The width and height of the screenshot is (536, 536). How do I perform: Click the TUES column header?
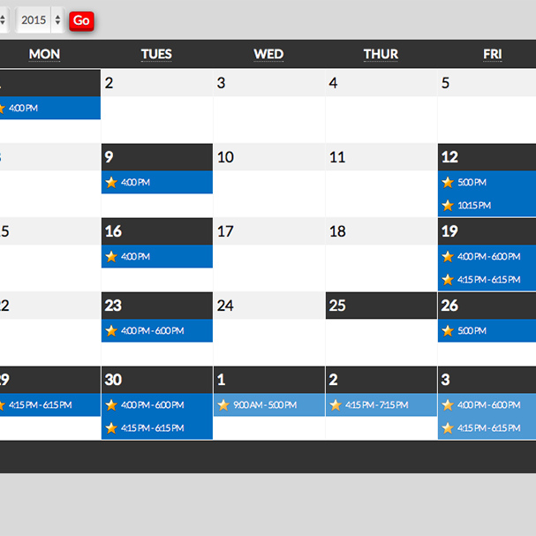coord(156,54)
